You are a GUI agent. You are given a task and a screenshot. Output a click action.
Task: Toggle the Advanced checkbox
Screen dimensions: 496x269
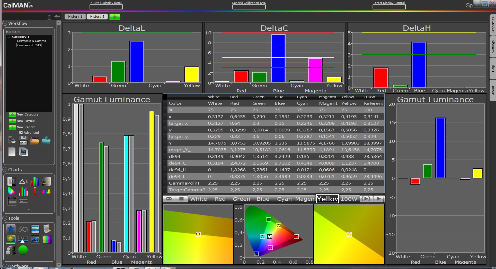tap(21, 133)
